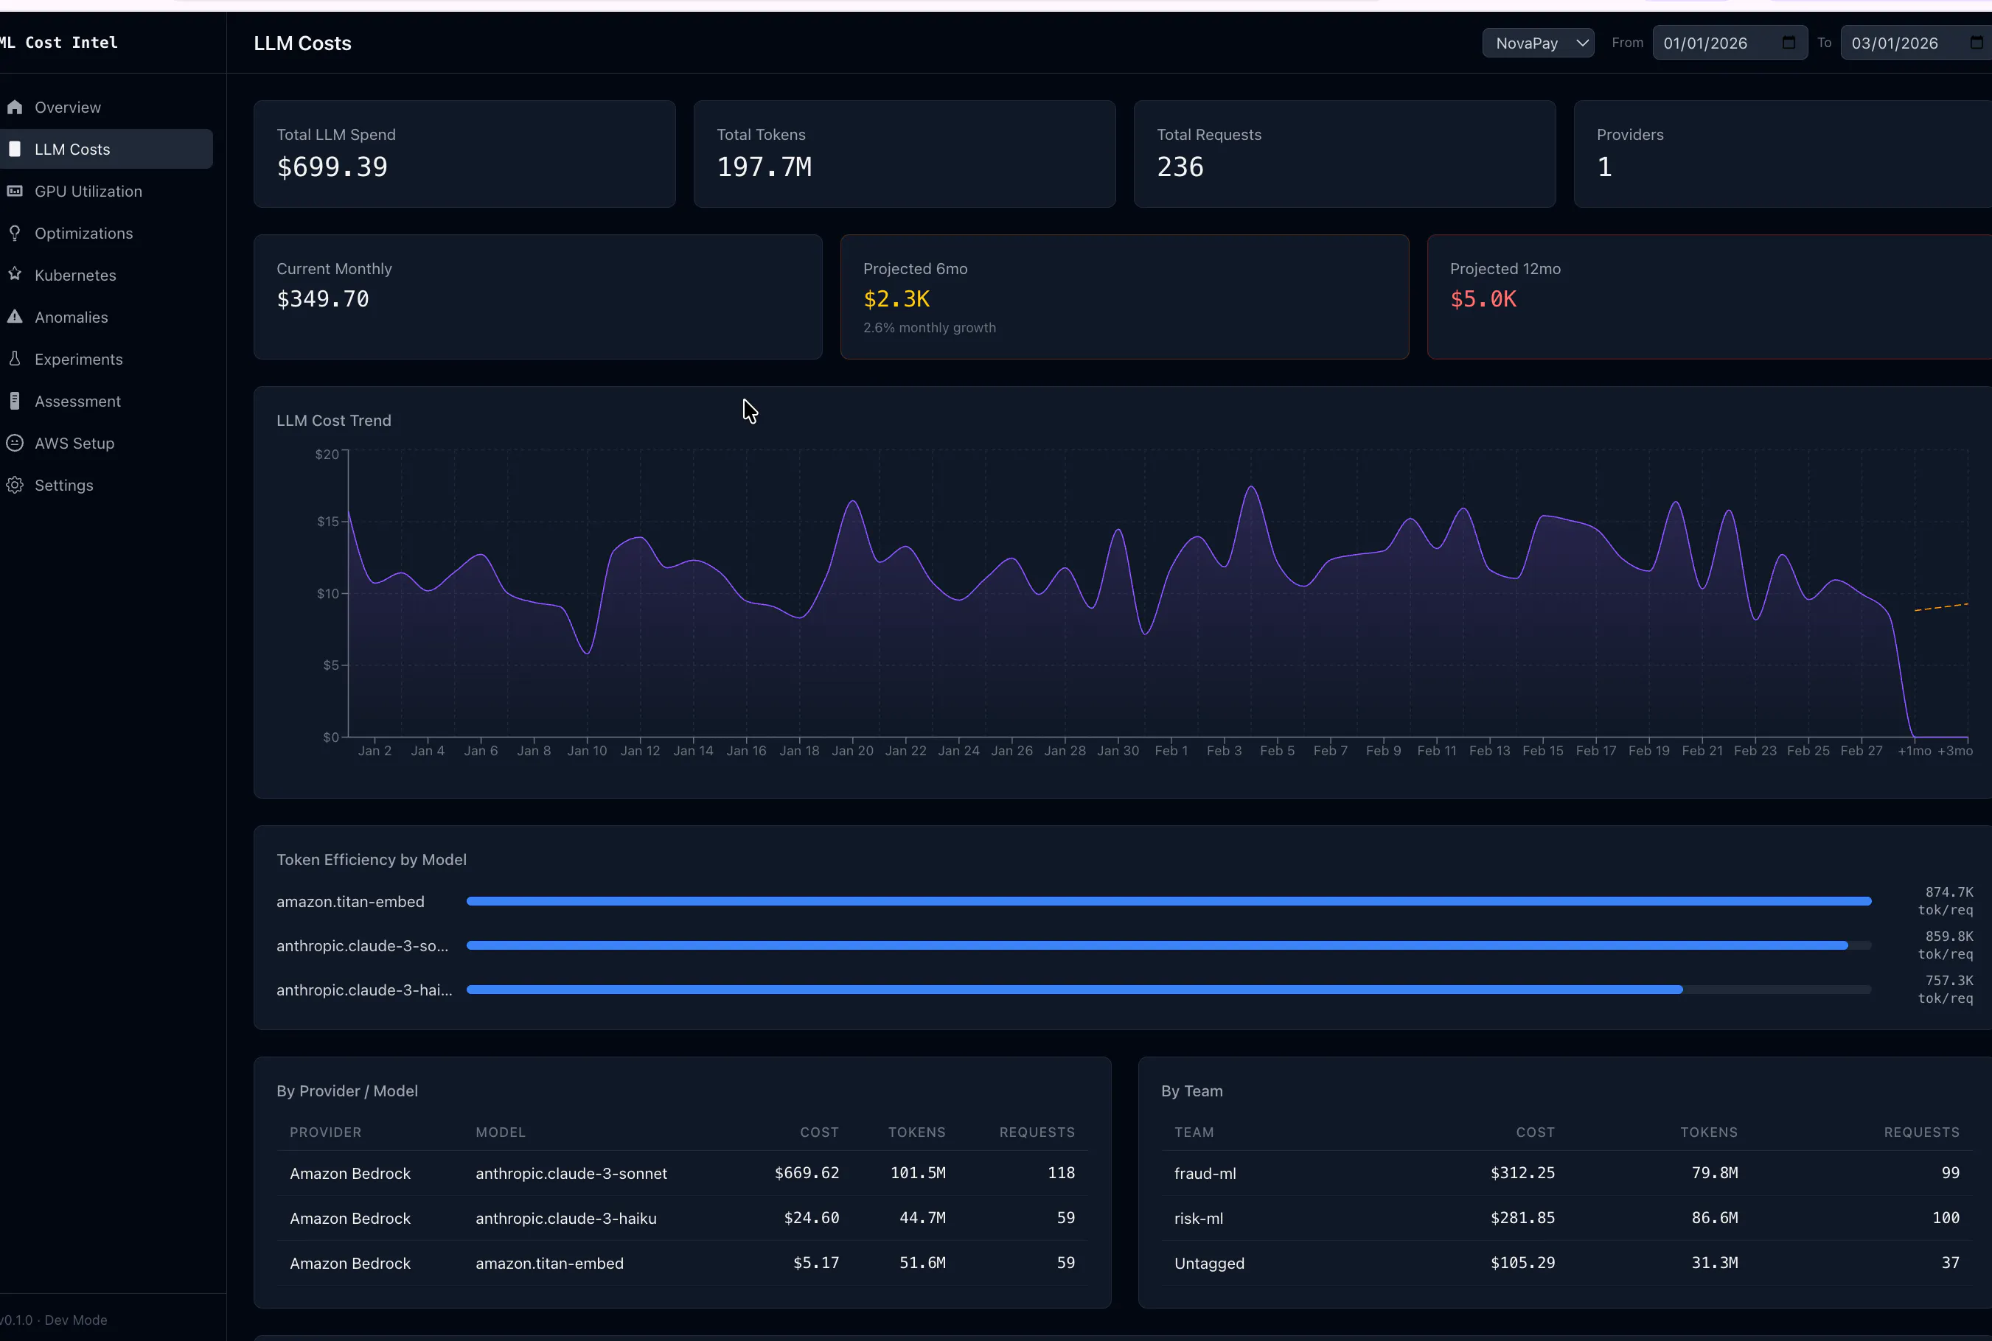
Task: Select amazon.titan-embed row in Provider table
Action: [682, 1262]
